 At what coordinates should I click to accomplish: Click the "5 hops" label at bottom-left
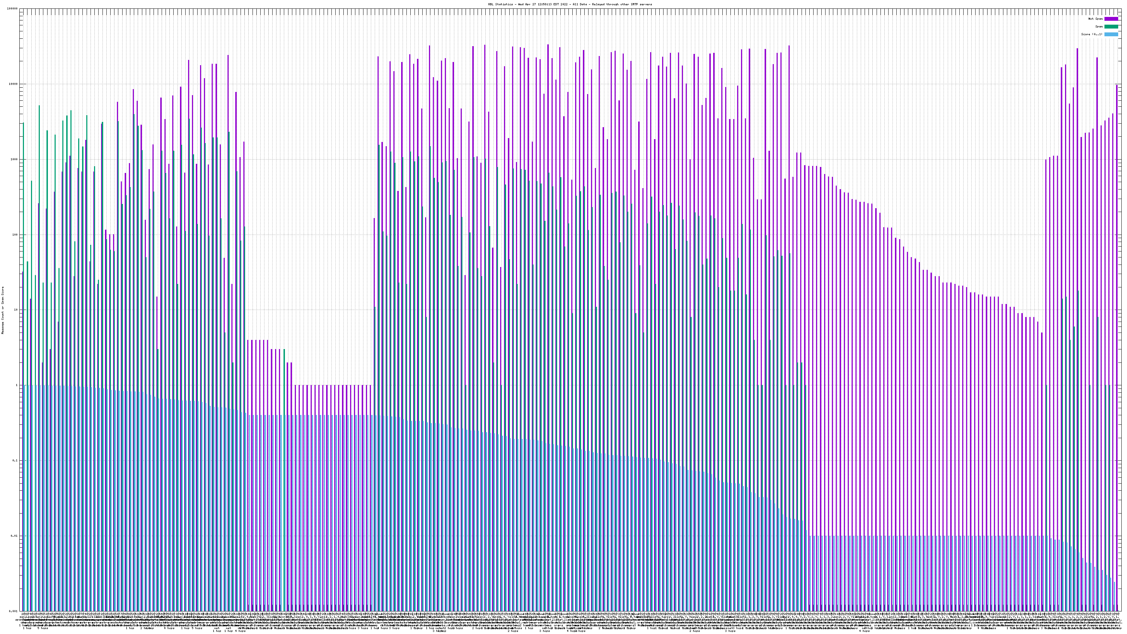[43, 628]
